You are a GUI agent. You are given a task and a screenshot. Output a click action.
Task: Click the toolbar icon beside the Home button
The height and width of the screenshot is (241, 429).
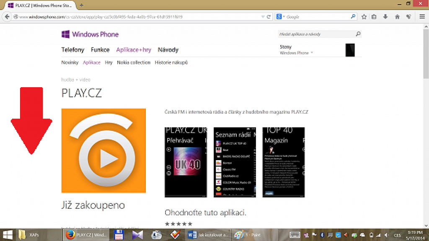tap(409, 17)
